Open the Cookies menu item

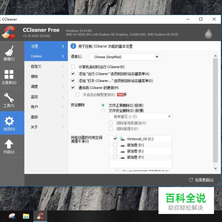coord(46,56)
